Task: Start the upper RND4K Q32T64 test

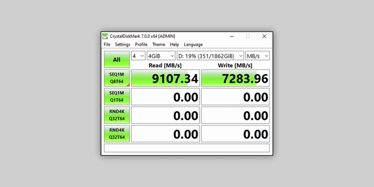Action: (117, 115)
